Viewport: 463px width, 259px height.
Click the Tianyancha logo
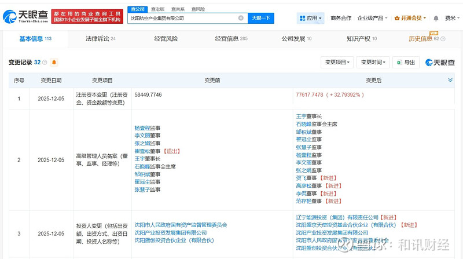pos(25,17)
